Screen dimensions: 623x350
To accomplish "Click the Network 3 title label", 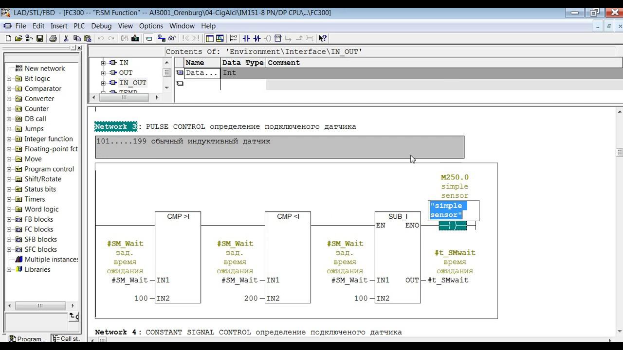I will click(x=116, y=127).
